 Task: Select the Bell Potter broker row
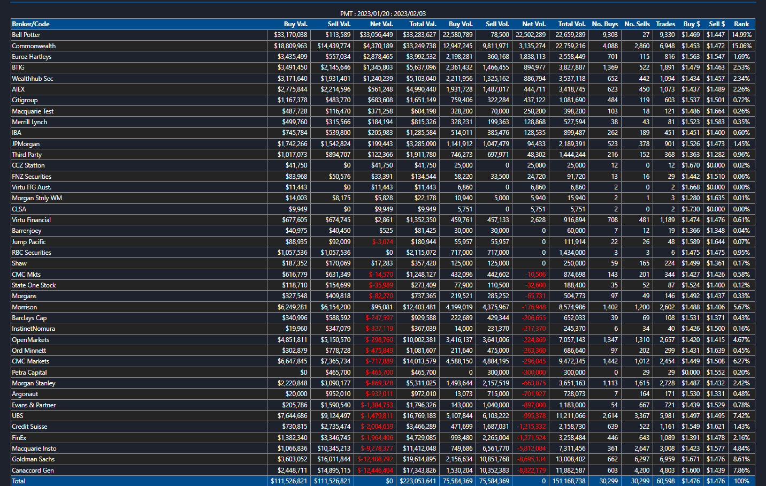[x=383, y=35]
